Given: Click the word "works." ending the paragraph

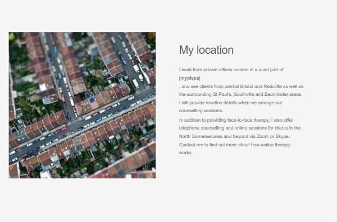Looking at the screenshot, I should pos(186,152).
